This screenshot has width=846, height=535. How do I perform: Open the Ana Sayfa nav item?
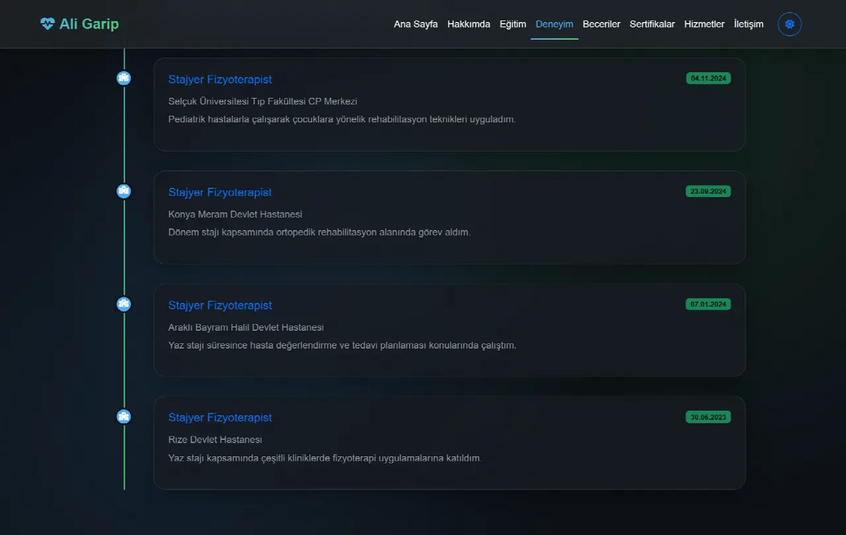pos(416,24)
